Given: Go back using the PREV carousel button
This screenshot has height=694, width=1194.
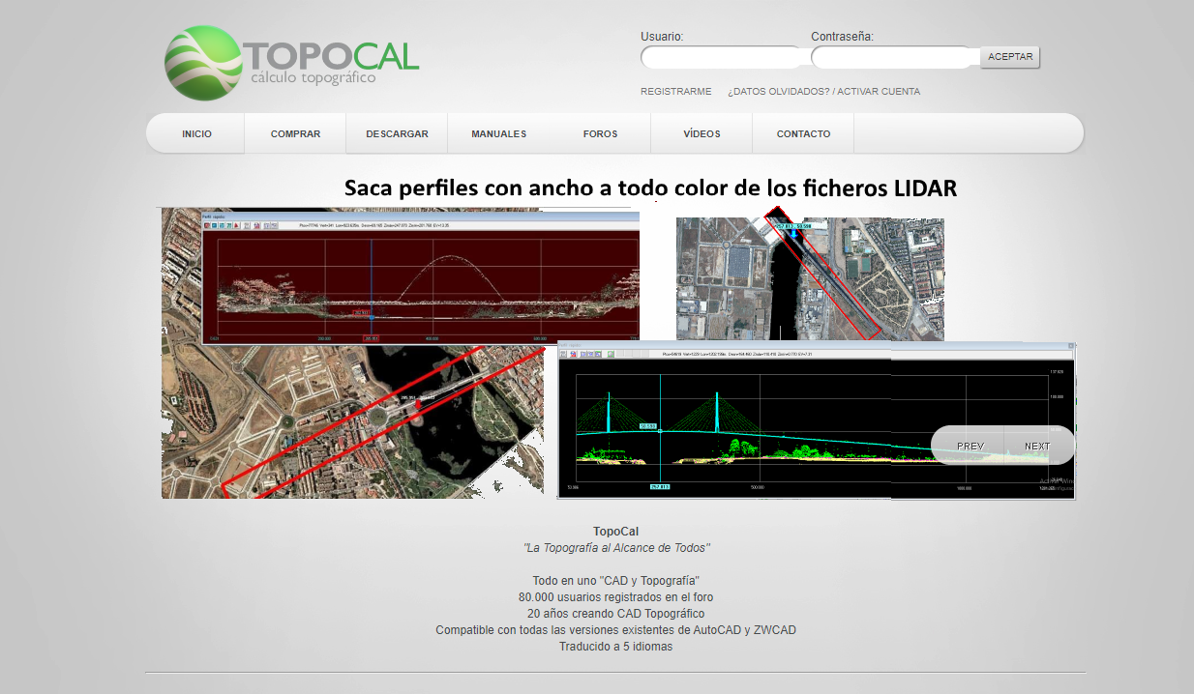Looking at the screenshot, I should pos(969,445).
